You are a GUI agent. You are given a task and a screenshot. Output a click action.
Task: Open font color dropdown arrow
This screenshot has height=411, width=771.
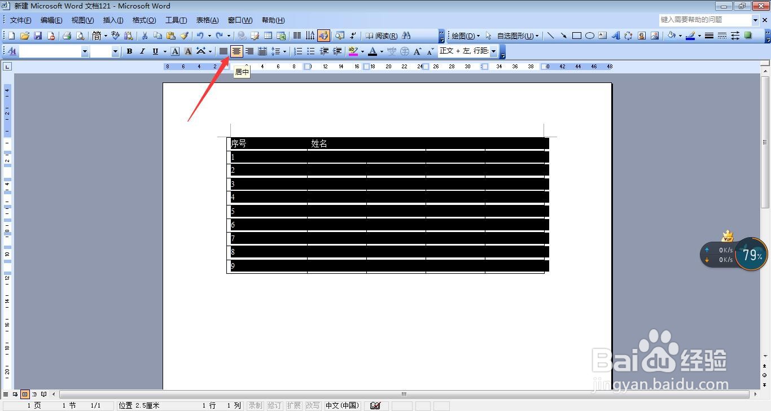coord(382,51)
